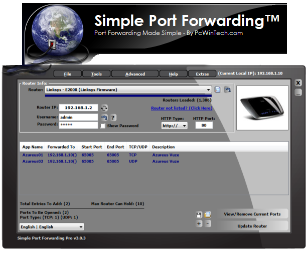Click the UDP value in Azureus02 row
The width and height of the screenshot is (306, 256).
point(133,161)
